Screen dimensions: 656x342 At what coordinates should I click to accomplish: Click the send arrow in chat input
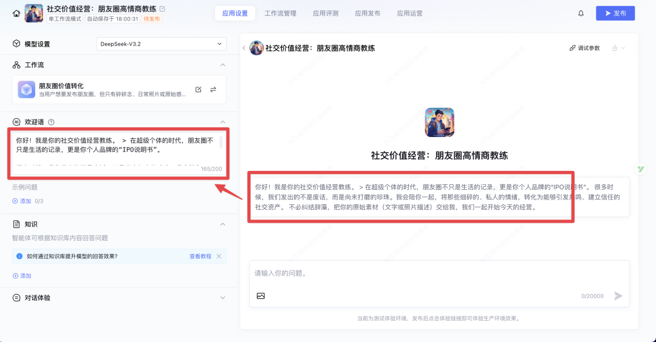click(618, 296)
